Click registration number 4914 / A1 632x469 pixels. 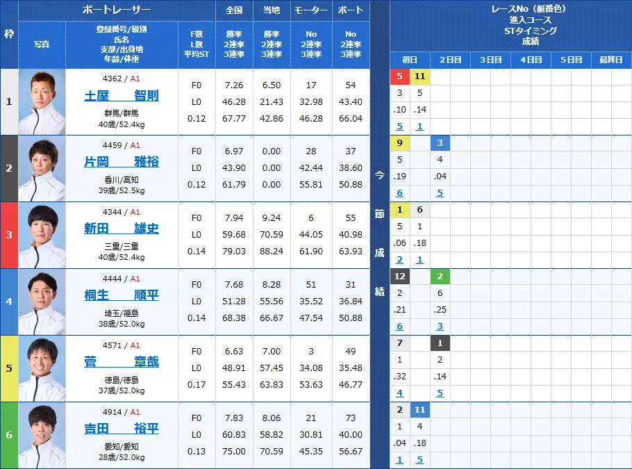point(122,412)
